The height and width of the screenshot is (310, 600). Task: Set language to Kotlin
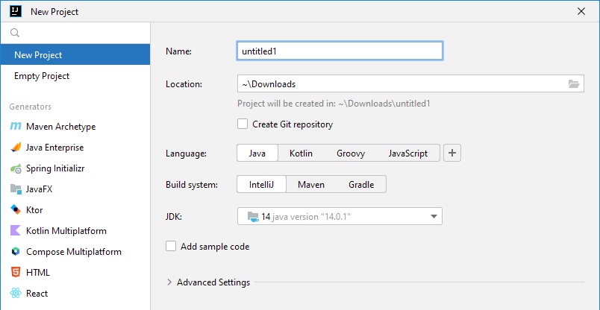301,154
